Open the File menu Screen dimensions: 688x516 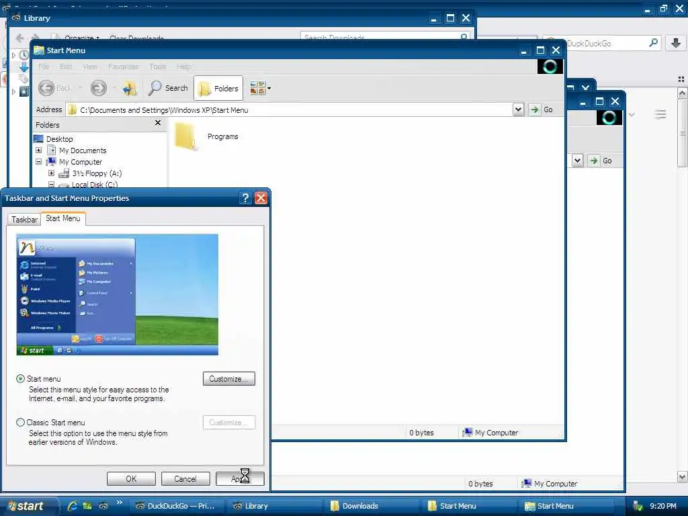pyautogui.click(x=44, y=67)
